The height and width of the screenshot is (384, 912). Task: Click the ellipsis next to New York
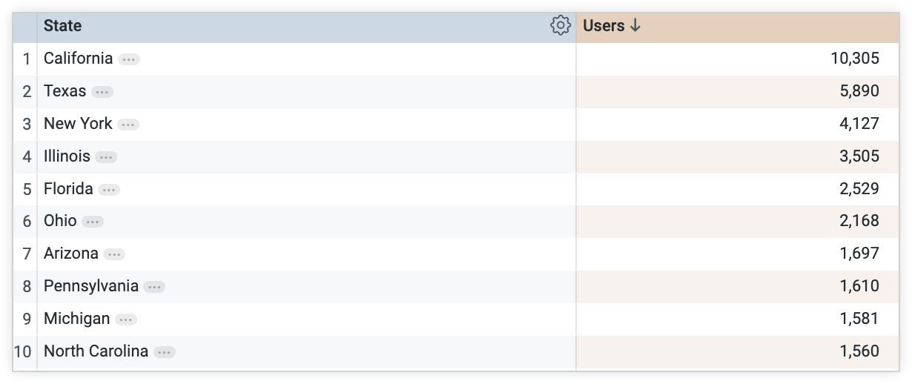128,125
